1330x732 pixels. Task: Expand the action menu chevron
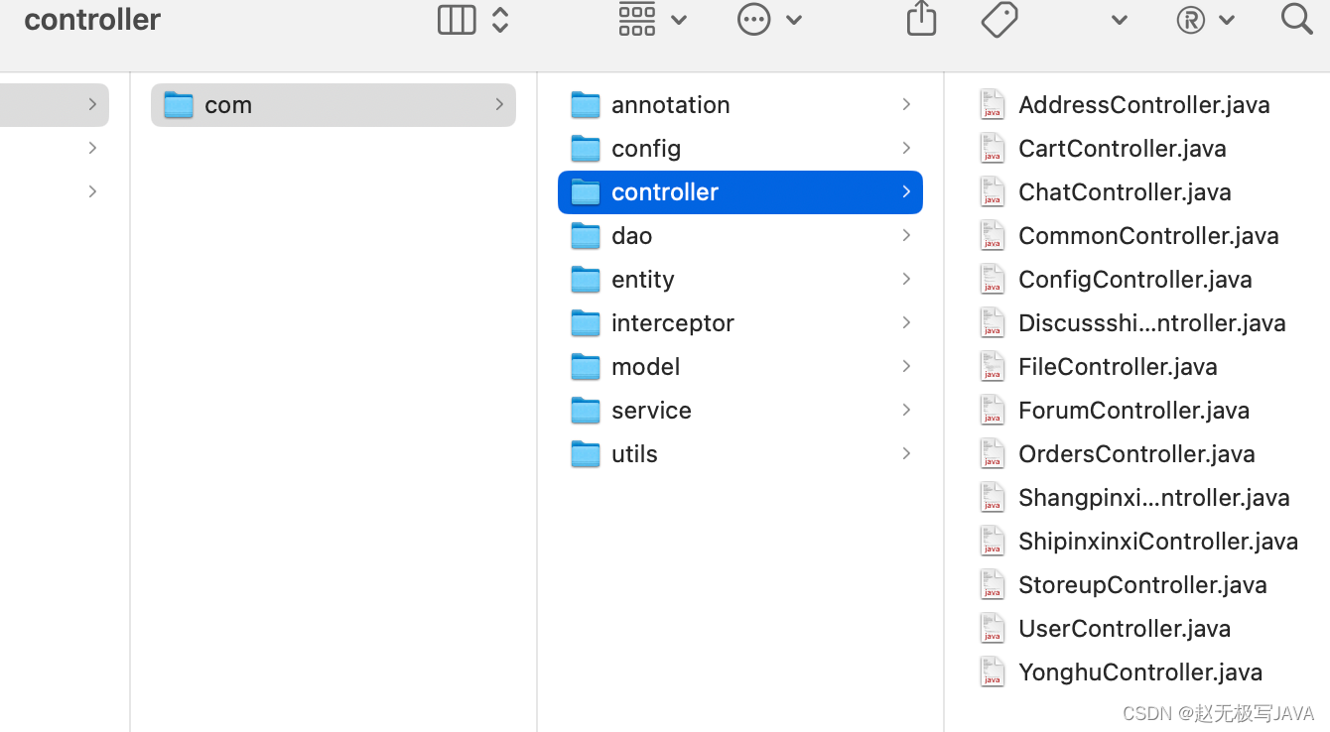click(x=794, y=20)
